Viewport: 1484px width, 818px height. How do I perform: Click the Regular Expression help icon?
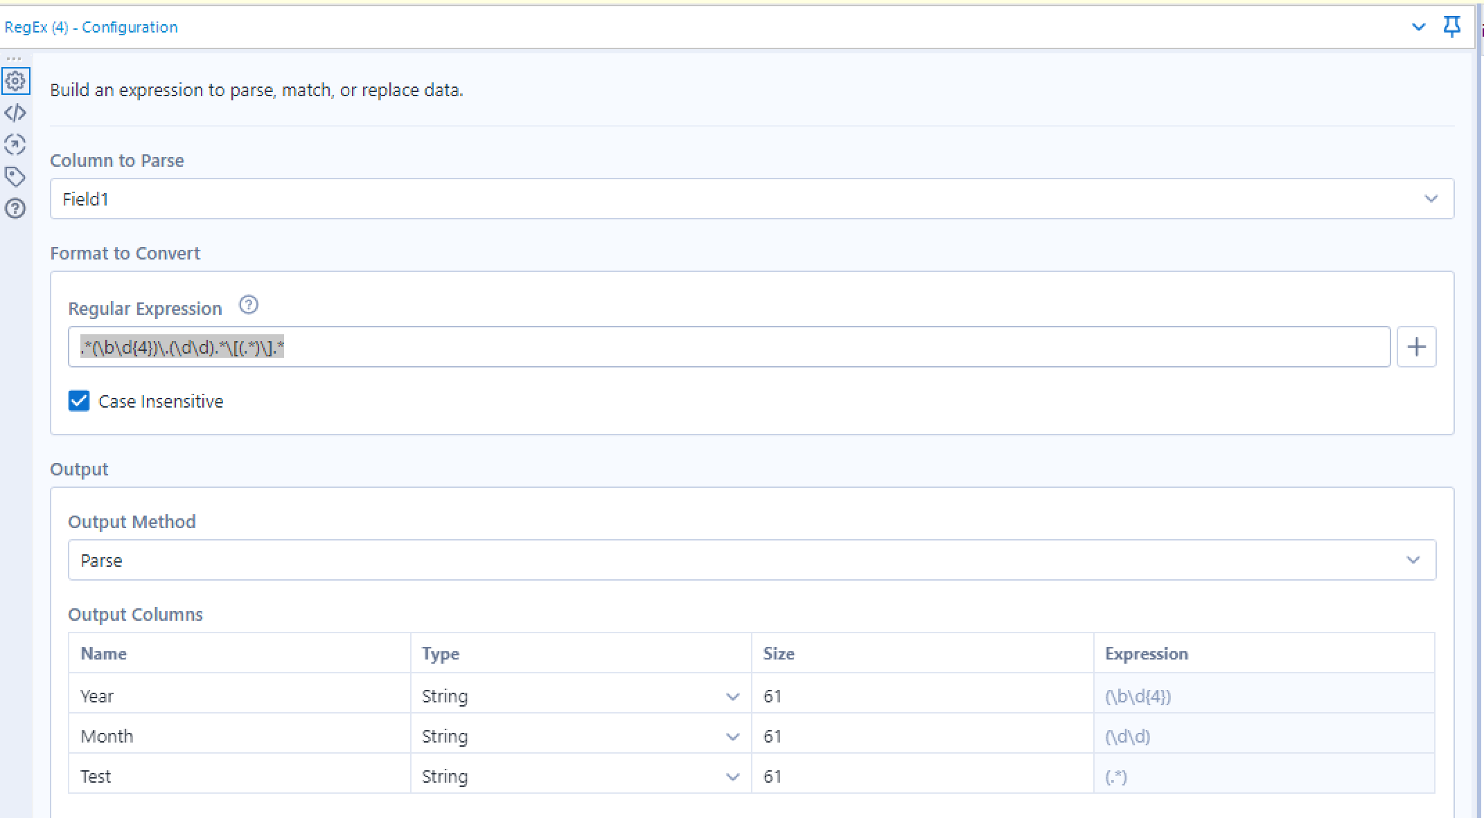click(248, 305)
